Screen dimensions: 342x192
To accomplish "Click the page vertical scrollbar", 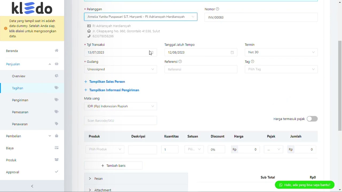I will (340, 85).
